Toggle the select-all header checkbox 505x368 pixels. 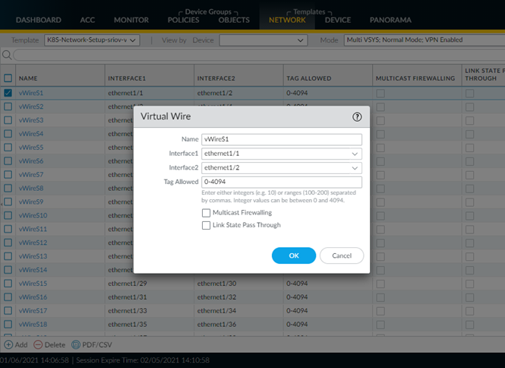coord(8,78)
